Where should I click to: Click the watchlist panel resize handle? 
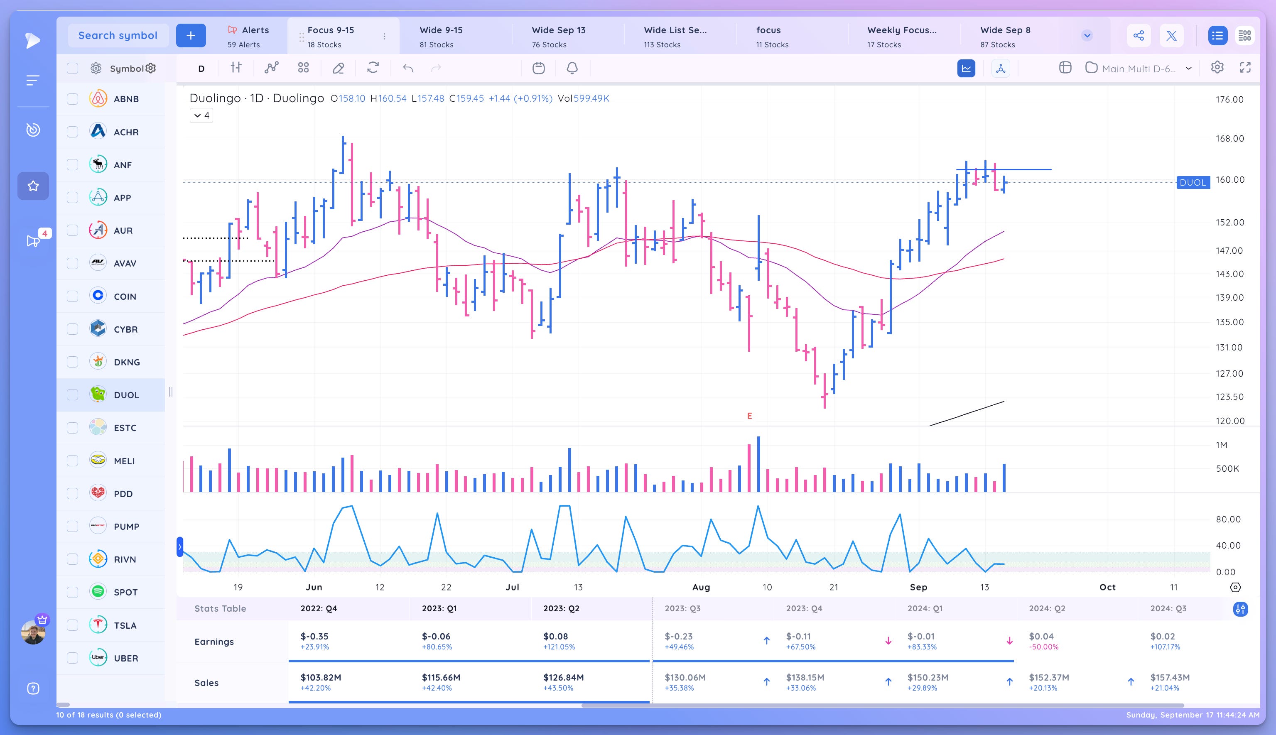click(x=171, y=392)
